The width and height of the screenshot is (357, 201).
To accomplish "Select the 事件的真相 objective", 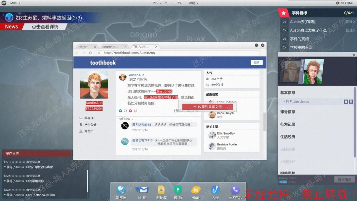I will point(299,39).
